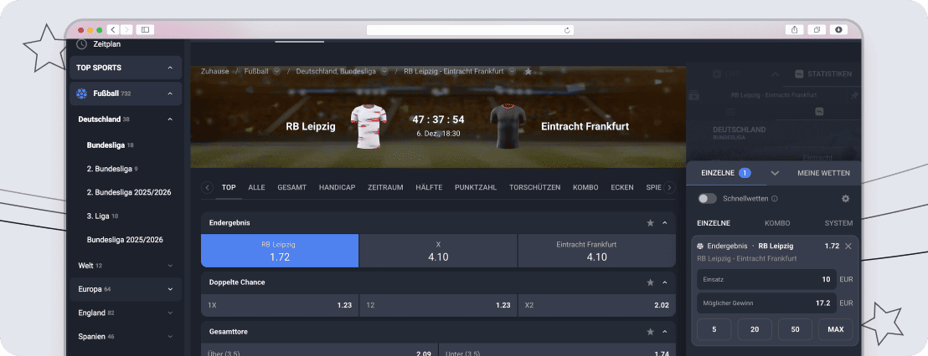
Task: Open the Meine Wetten tab
Action: [823, 174]
